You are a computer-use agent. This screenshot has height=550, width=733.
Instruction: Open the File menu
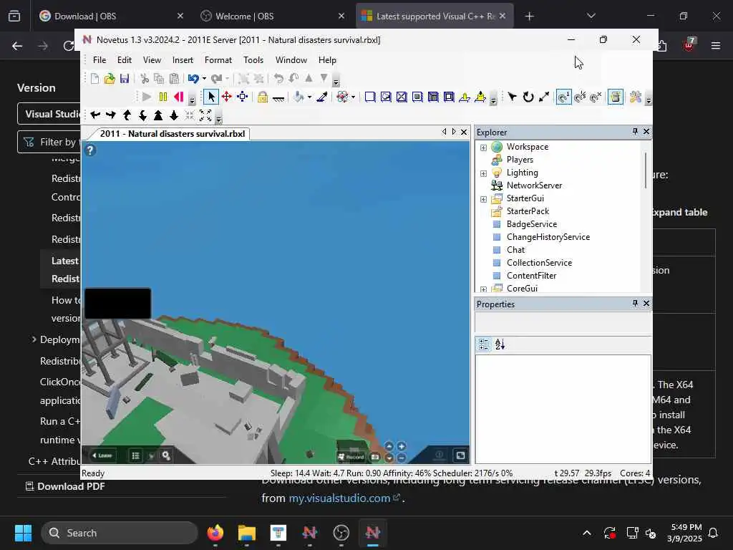tap(99, 60)
